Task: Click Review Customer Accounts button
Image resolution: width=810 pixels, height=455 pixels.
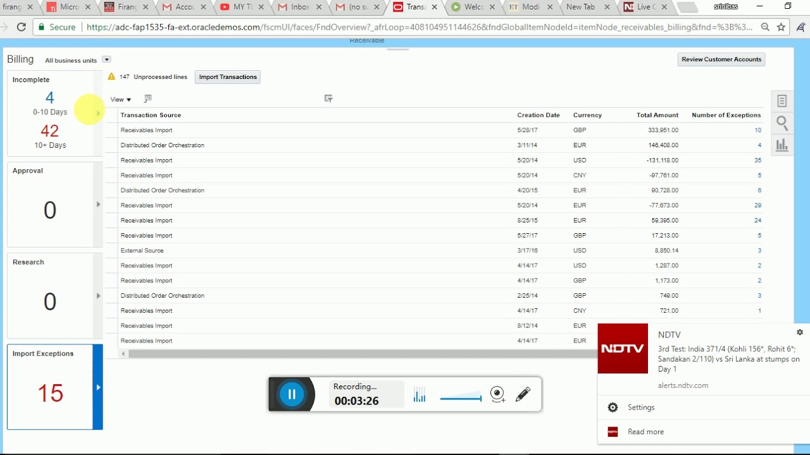Action: coord(721,59)
